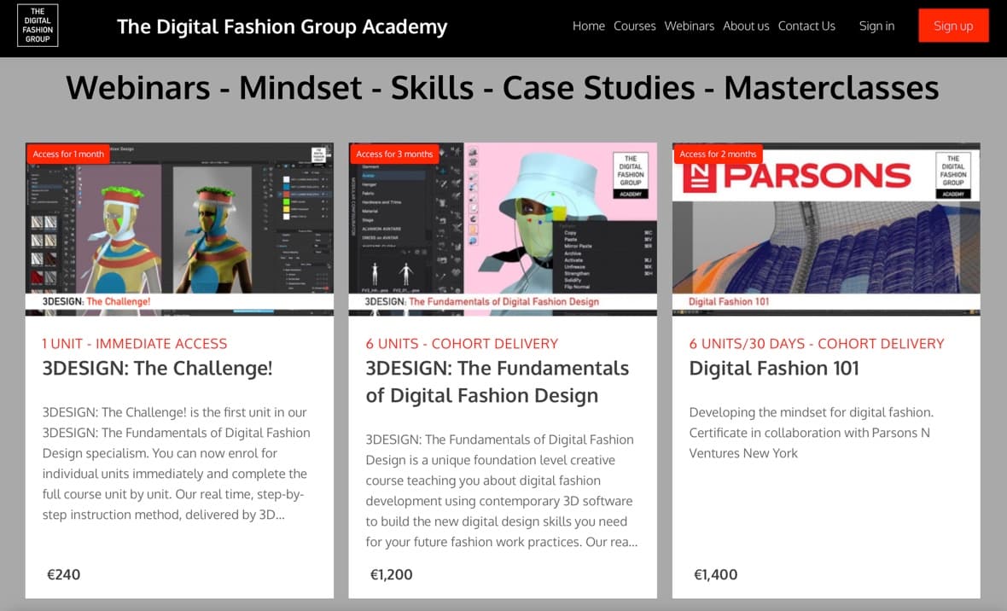Open the 3DESIGN: The Challenge! course title

(157, 369)
